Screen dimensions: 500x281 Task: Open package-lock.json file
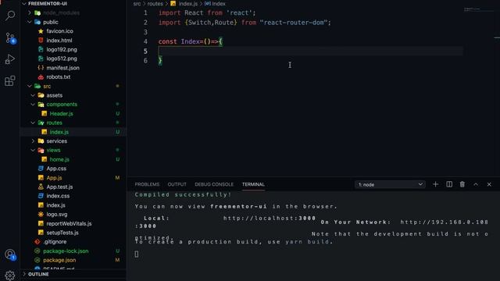click(x=66, y=251)
